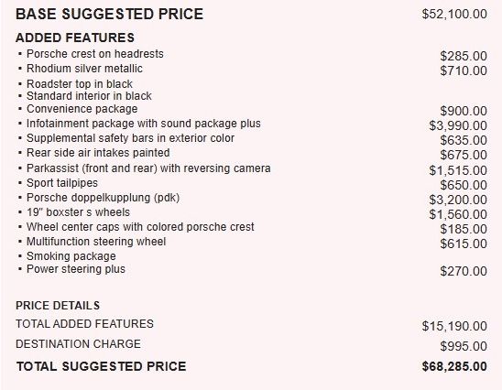Select the Porsche crest on headrests item
Viewport: 502px width, 390px height.
(x=95, y=54)
